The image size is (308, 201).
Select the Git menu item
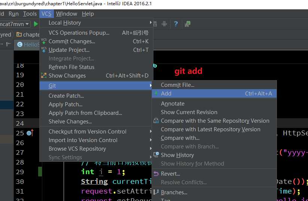click(x=96, y=85)
